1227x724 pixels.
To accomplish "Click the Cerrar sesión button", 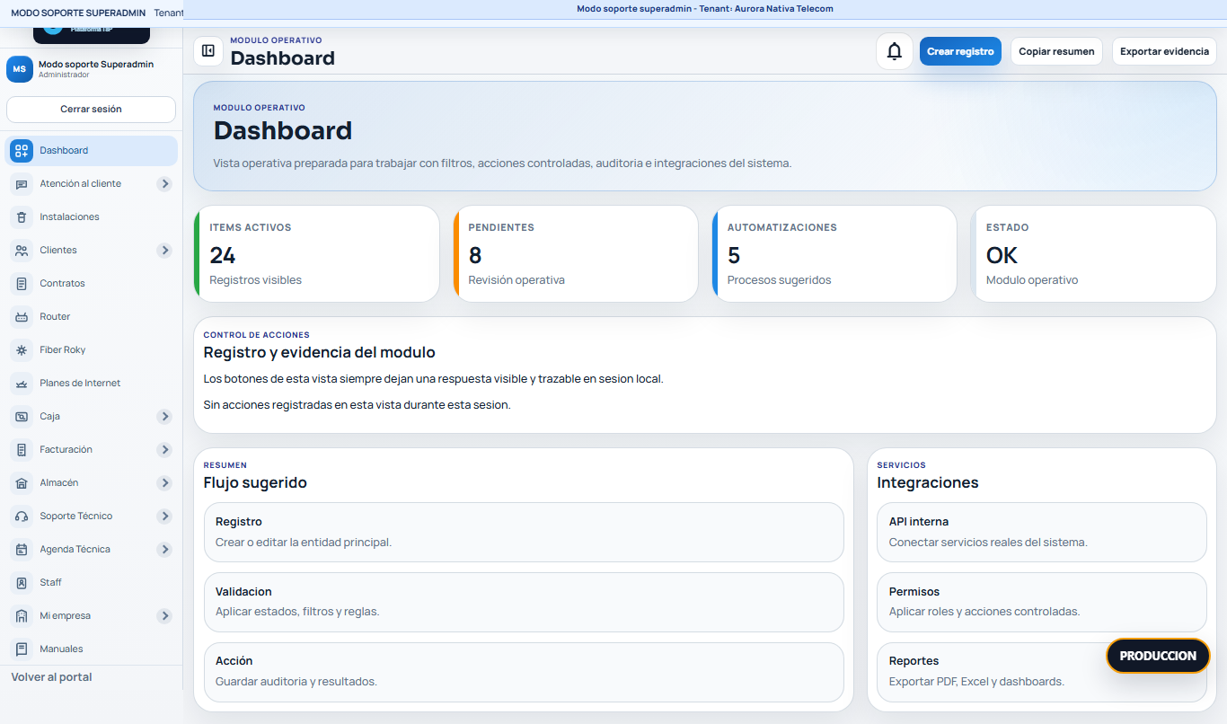I will [91, 110].
